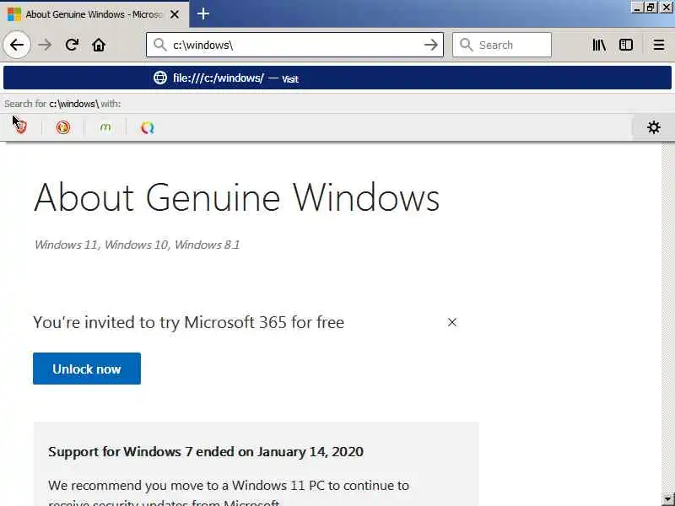Search with the Brave shield engine icon
Viewport: 675px width, 506px height.
pyautogui.click(x=20, y=127)
